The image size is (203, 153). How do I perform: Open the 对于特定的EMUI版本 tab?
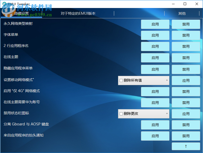click(78, 13)
